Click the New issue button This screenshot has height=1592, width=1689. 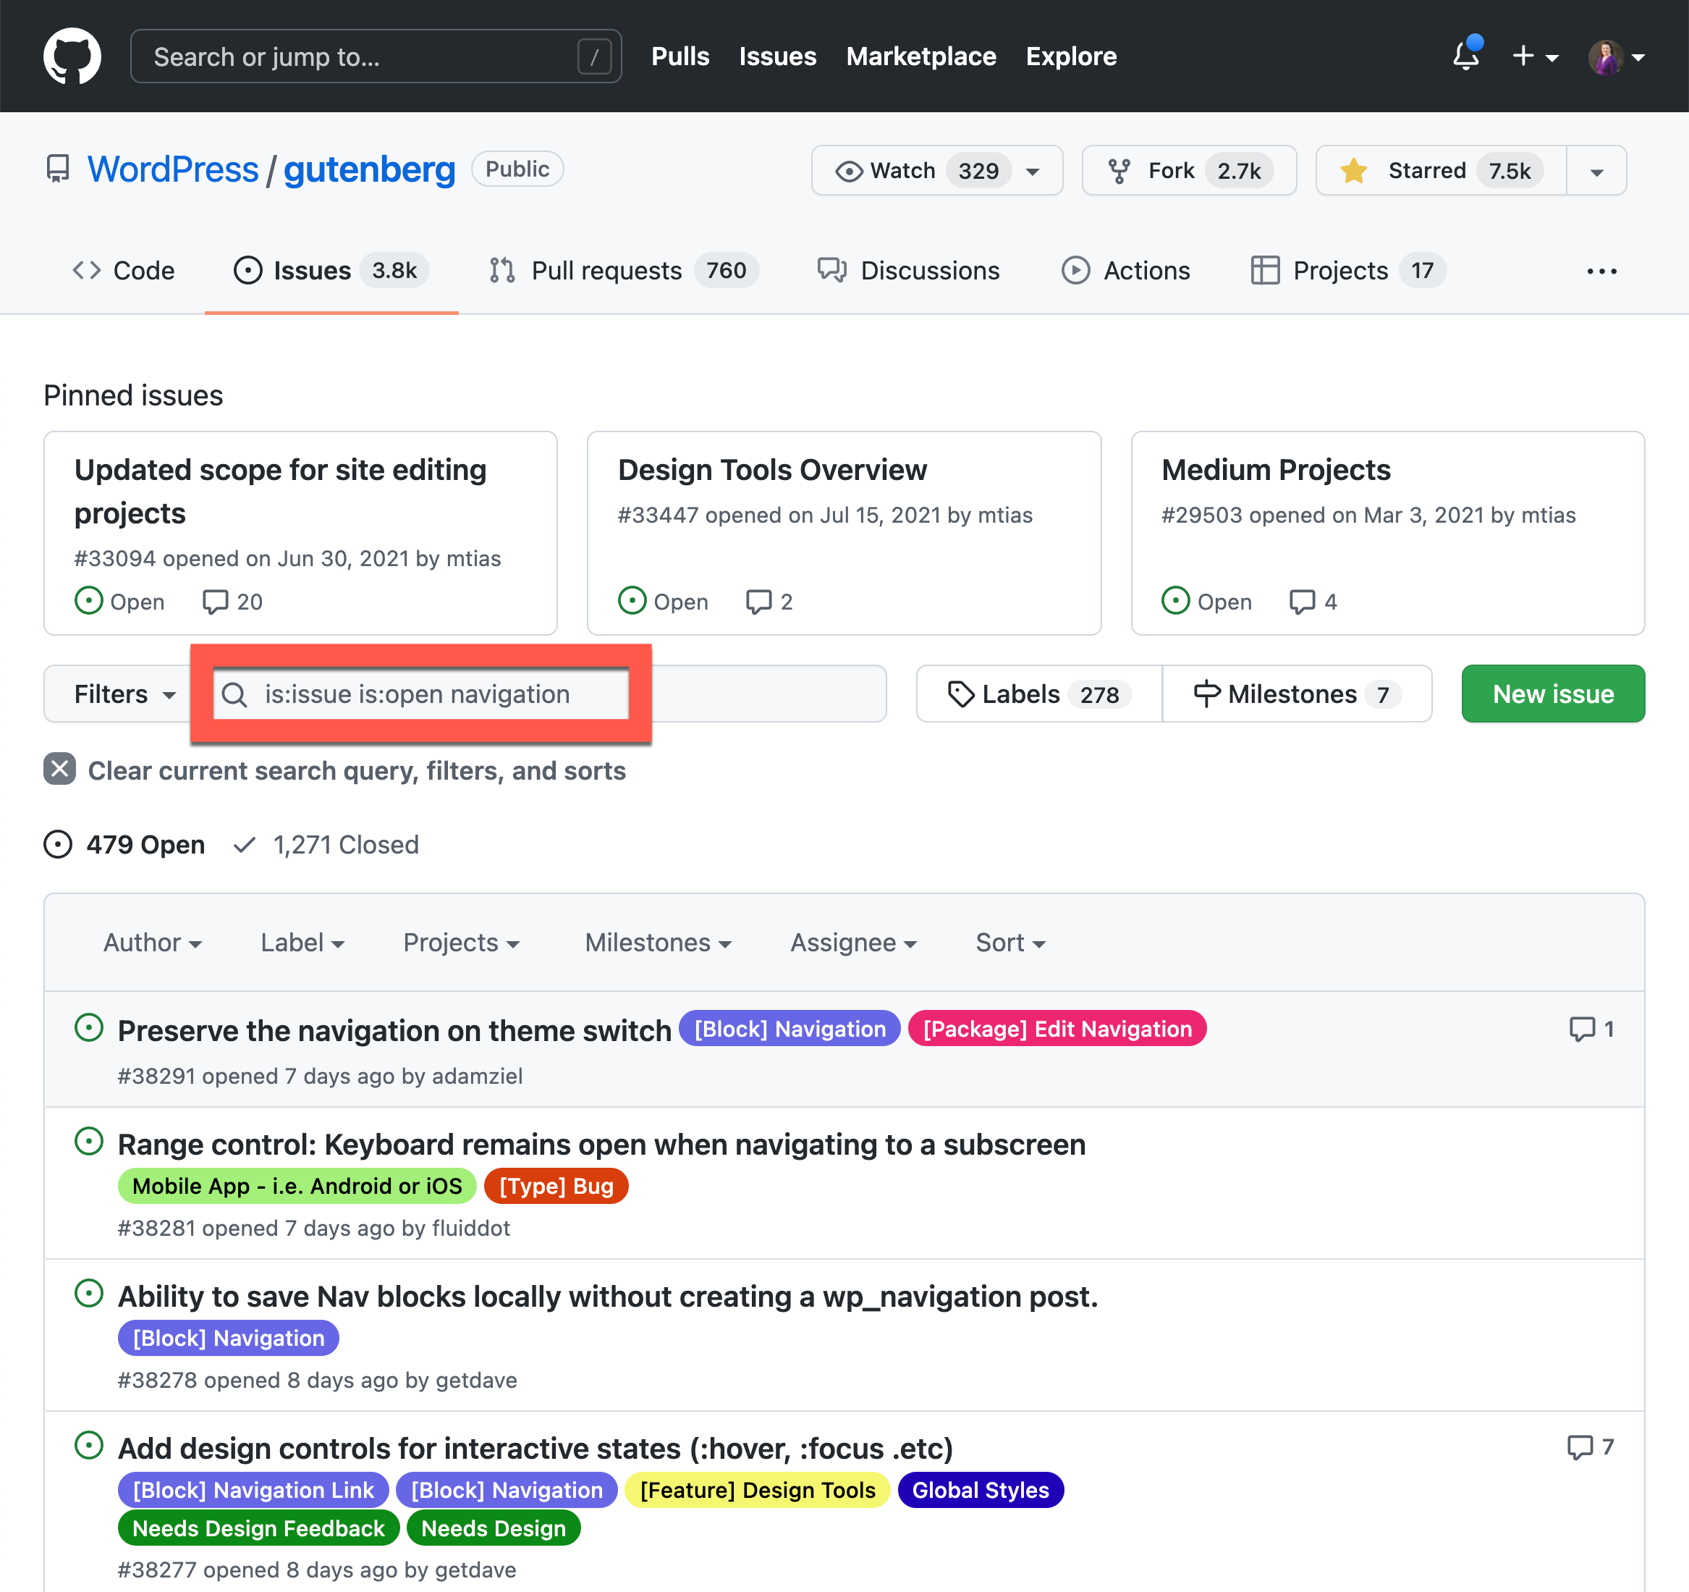coord(1553,694)
